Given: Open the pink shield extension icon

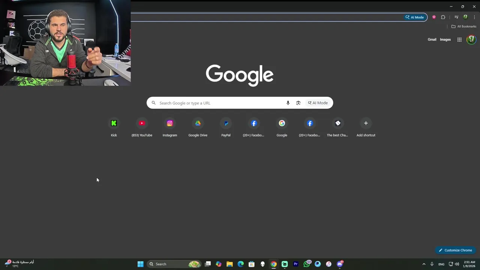Looking at the screenshot, I should 434,17.
